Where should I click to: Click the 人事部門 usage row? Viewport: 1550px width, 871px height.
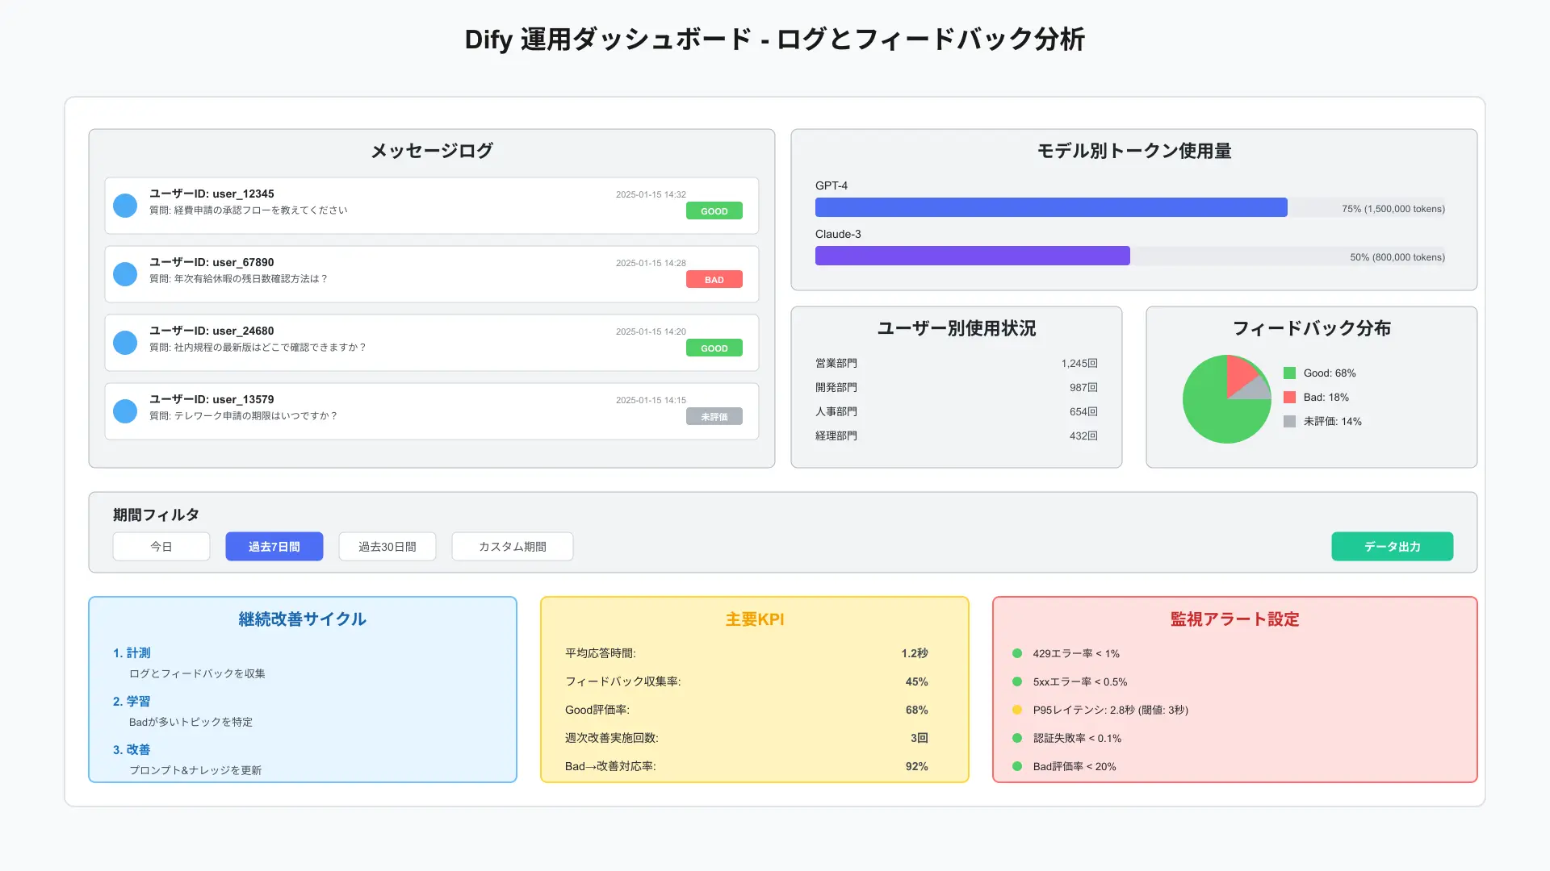[957, 412]
